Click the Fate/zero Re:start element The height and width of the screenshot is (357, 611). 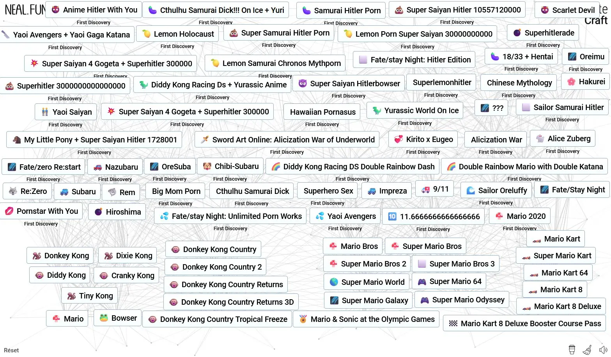44,167
